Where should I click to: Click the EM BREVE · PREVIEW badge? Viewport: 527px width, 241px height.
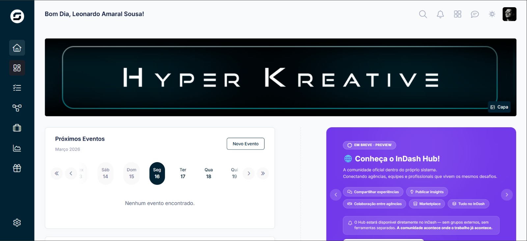(x=370, y=145)
